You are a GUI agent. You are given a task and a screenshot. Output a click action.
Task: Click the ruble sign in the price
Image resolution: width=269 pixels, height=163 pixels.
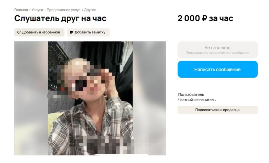[x=204, y=19]
